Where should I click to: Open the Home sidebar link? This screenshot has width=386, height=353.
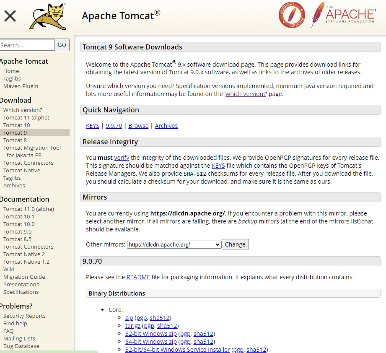pyautogui.click(x=11, y=71)
